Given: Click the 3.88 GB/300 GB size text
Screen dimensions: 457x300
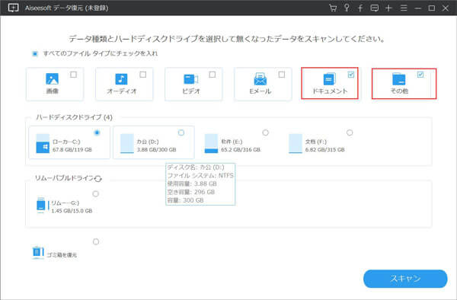Looking at the screenshot, I should coord(156,150).
